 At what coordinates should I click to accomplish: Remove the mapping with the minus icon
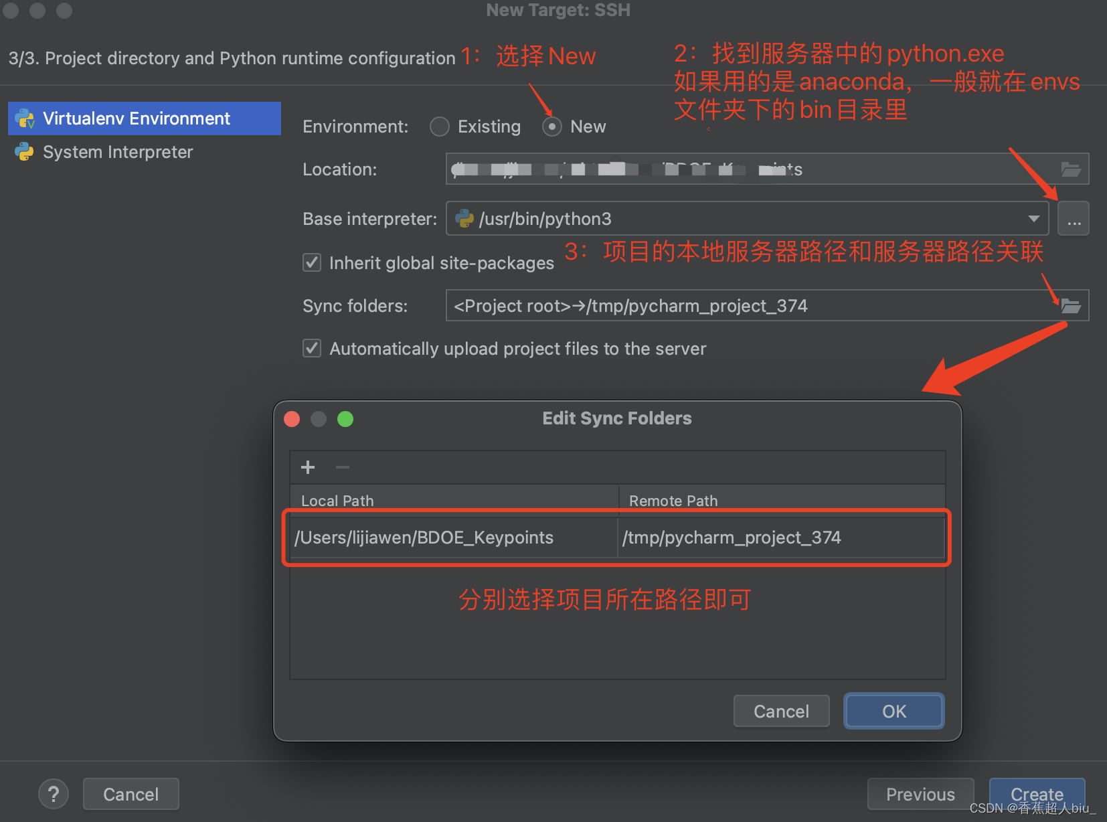pos(343,467)
